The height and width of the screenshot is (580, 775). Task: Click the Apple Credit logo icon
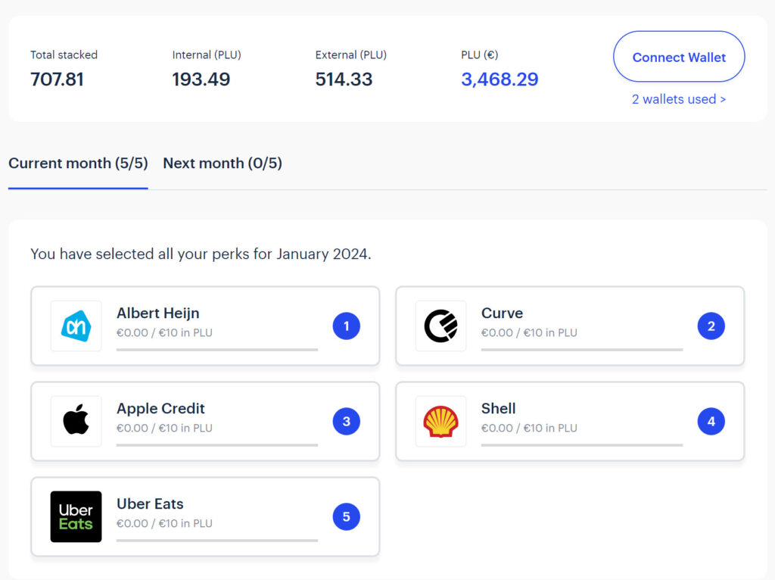coord(76,421)
